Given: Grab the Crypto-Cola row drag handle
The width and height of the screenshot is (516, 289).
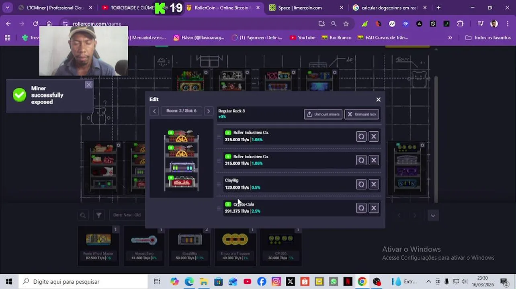Looking at the screenshot, I should (x=219, y=208).
